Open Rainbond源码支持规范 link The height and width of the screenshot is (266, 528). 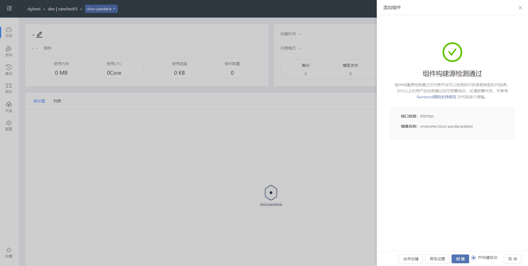(x=436, y=97)
